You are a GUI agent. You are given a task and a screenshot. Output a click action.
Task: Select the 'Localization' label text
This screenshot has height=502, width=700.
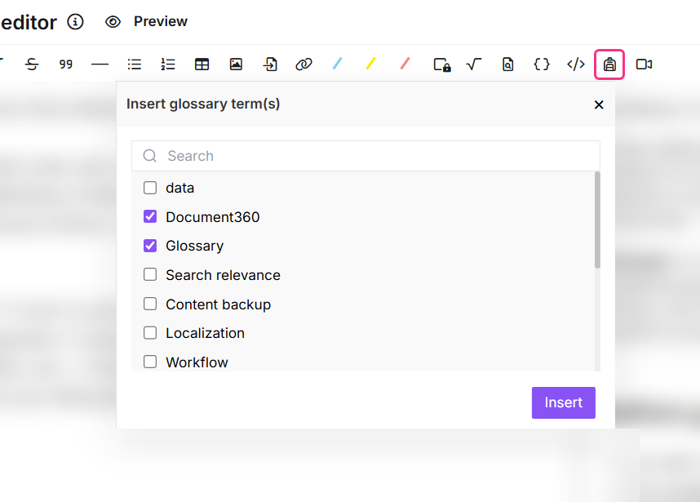pyautogui.click(x=206, y=333)
